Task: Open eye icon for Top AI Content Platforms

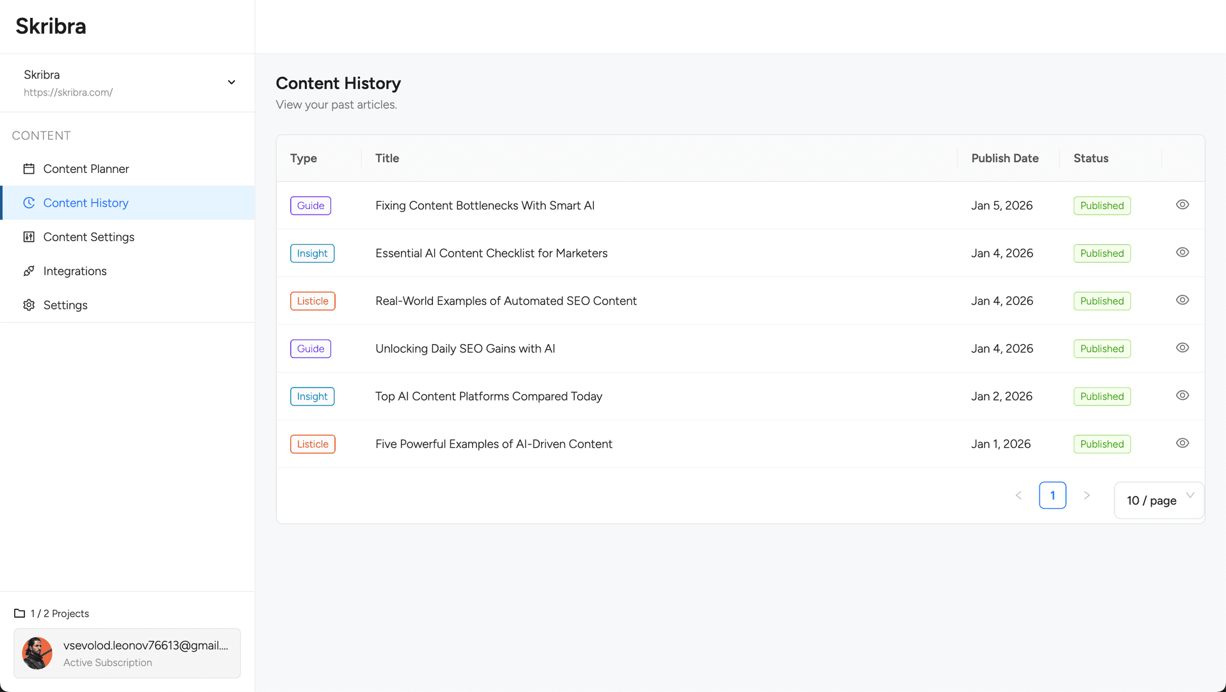Action: click(x=1182, y=395)
